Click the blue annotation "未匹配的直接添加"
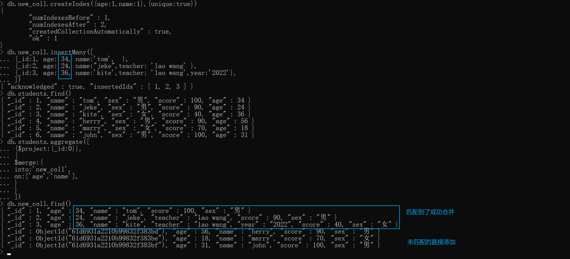Viewport: 570px width, 259px height. [431, 242]
